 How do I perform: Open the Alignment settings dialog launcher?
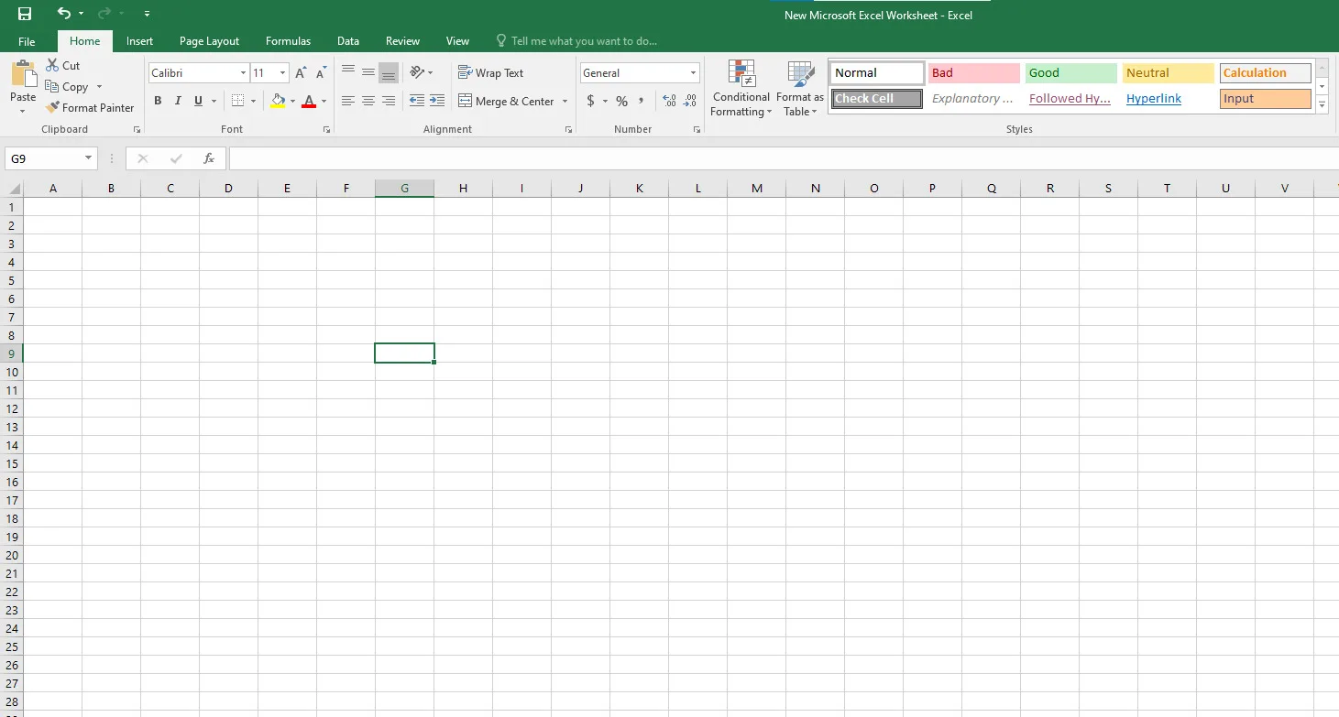point(570,130)
